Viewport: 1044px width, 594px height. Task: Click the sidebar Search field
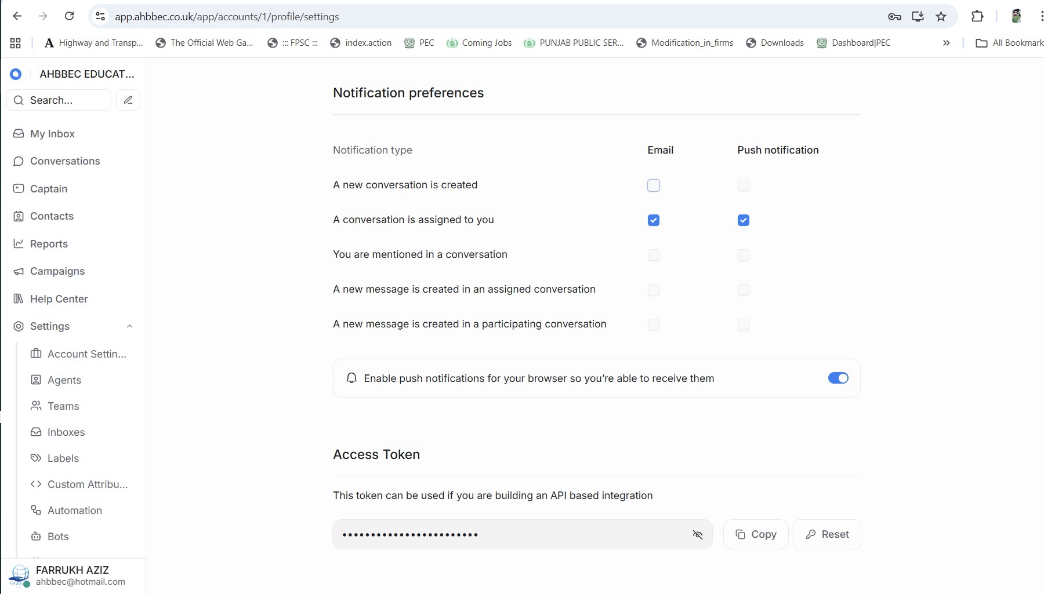(x=59, y=100)
